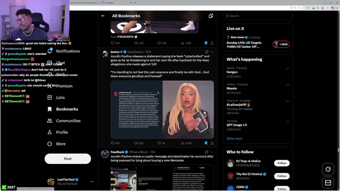Click Show more under What's happening

[234, 138]
